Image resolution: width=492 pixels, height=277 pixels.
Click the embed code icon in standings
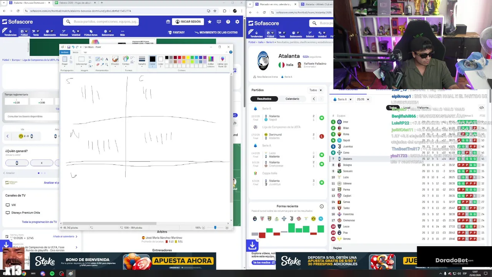[482, 108]
